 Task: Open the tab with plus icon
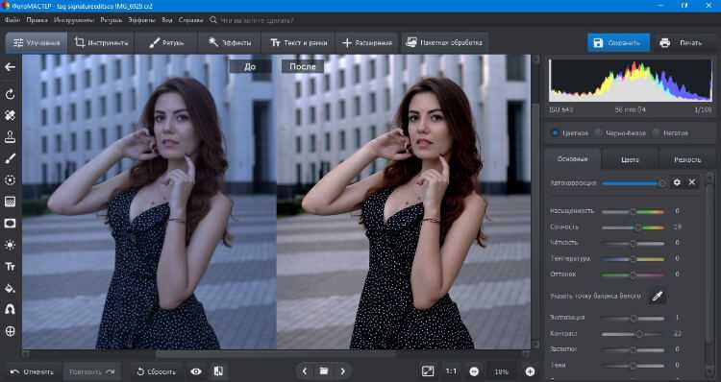click(367, 42)
